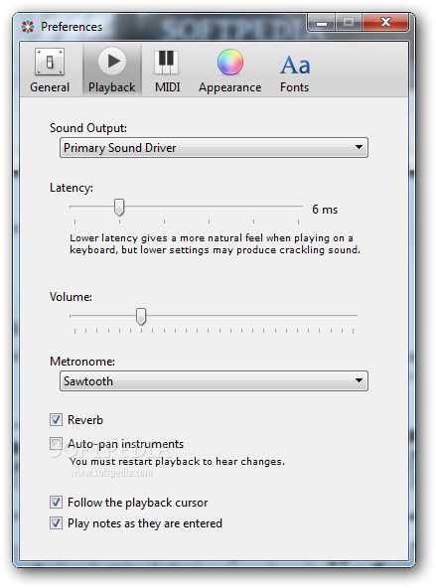Open the General preferences tab icon
The height and width of the screenshot is (588, 436).
click(50, 62)
